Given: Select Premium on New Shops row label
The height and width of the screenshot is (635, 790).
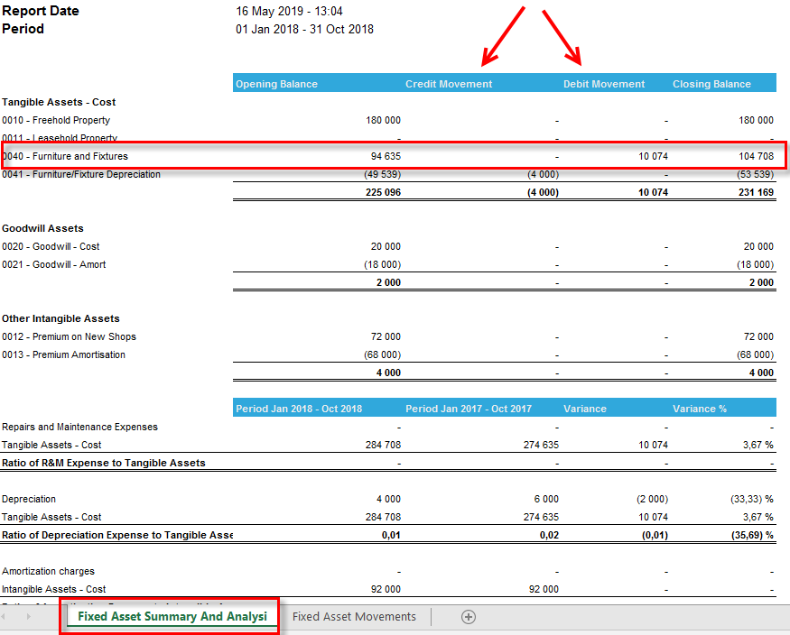Looking at the screenshot, I should pos(69,336).
